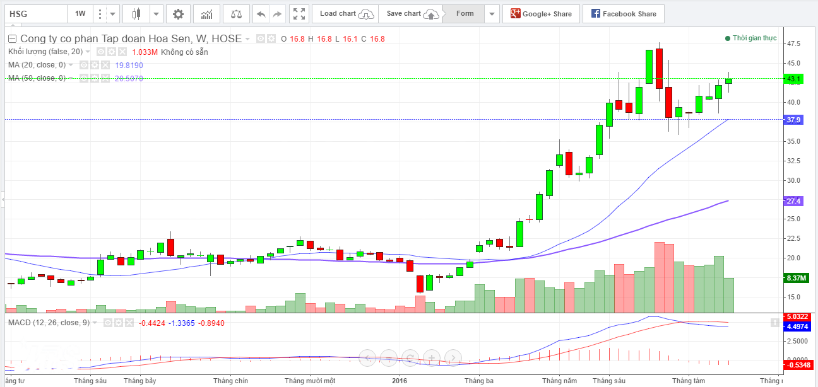
Task: Collapse the legend with the minus box
Action: tap(13, 39)
